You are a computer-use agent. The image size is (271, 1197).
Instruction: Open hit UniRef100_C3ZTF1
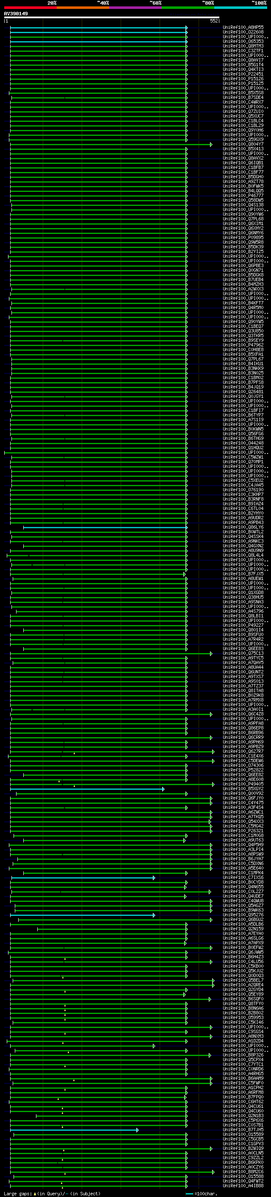click(x=243, y=51)
